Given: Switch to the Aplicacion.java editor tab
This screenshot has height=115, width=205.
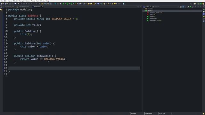Looking at the screenshot, I should click(9, 7).
